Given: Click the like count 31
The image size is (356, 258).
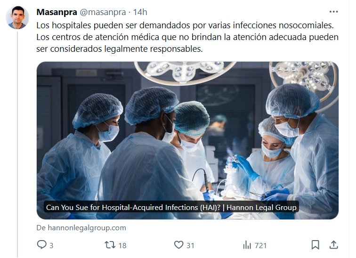Looking at the screenshot, I should (x=191, y=245).
